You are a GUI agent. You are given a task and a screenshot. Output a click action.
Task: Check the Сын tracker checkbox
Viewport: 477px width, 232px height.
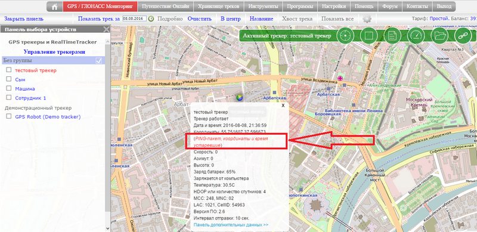pos(9,79)
